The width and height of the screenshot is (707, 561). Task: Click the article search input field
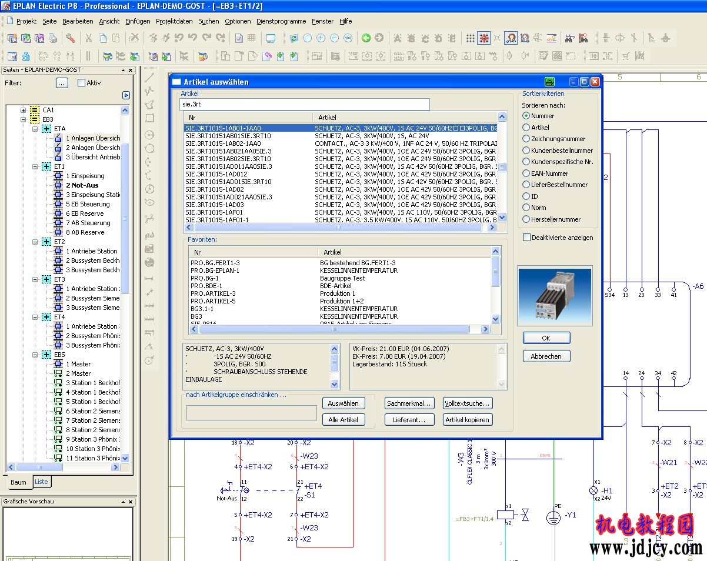305,104
